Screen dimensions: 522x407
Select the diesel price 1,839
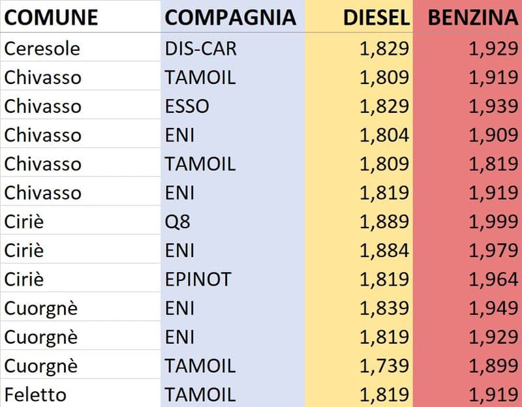[384, 308]
